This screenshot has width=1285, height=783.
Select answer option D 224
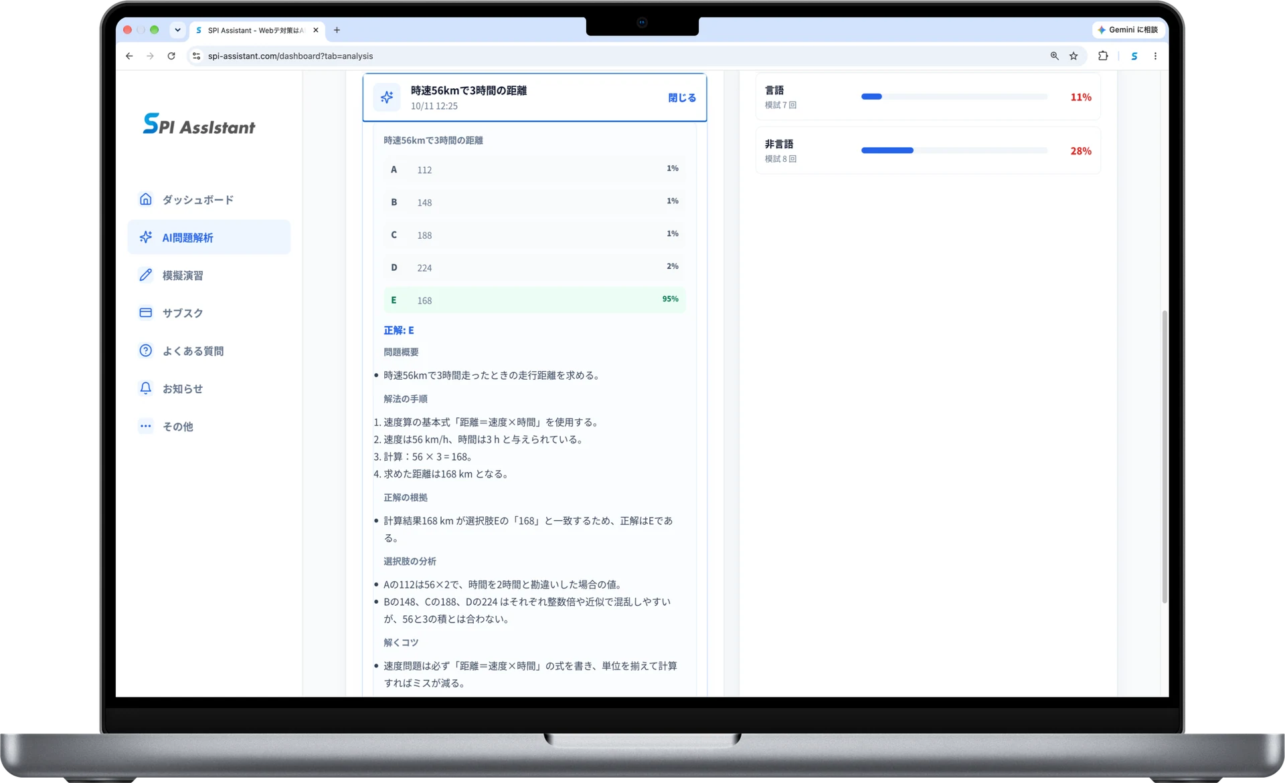click(x=535, y=267)
